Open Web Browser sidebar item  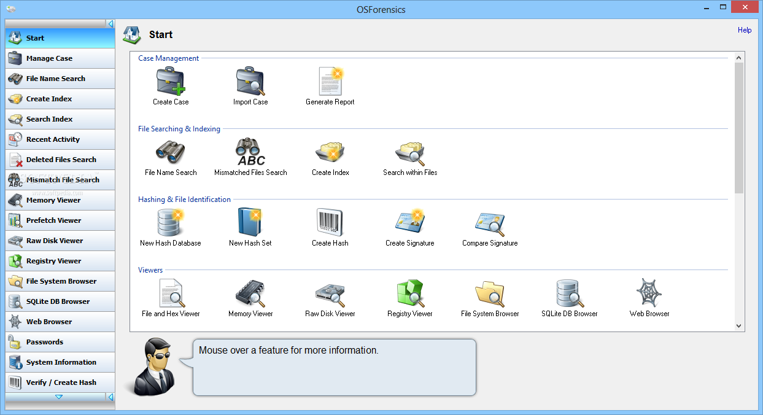click(x=60, y=322)
